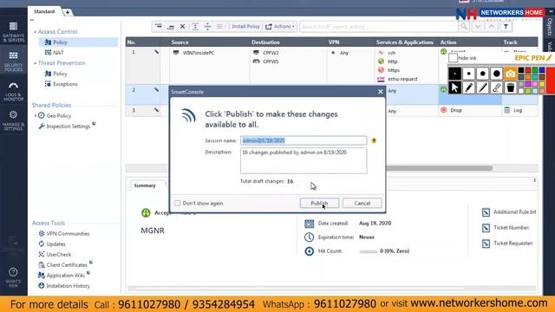Viewport: 555px width, 312px height.
Task: Select WIN7insidePC source cell
Action: click(199, 53)
